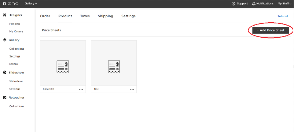This screenshot has height=132, width=294.
Task: Select the Product tab
Action: (65, 16)
